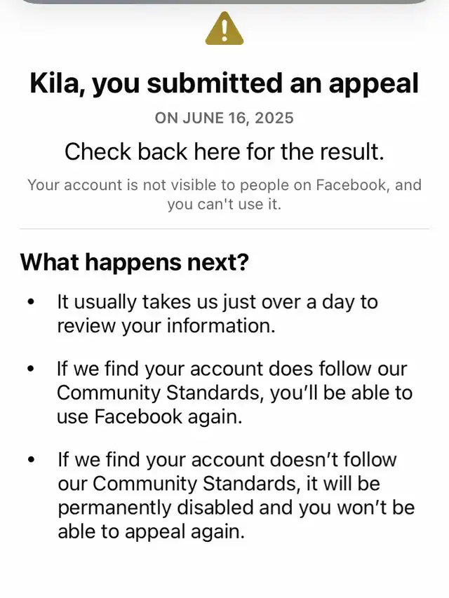
Task: Click the horizontal divider below the notice
Action: [x=224, y=229]
